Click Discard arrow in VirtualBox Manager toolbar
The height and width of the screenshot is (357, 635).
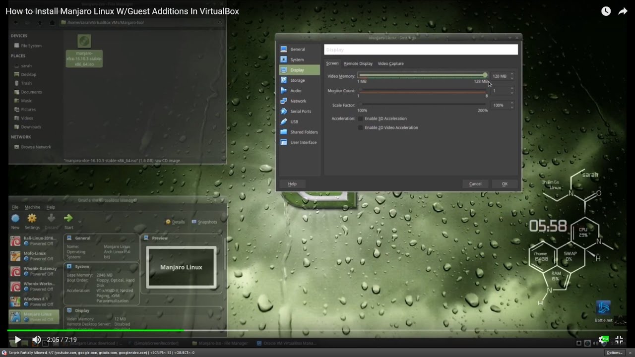(x=51, y=219)
